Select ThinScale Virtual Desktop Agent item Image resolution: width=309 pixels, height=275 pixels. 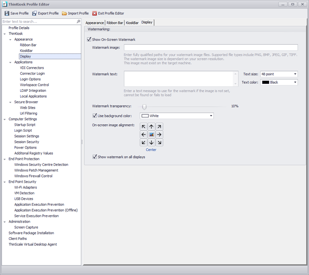[32, 244]
